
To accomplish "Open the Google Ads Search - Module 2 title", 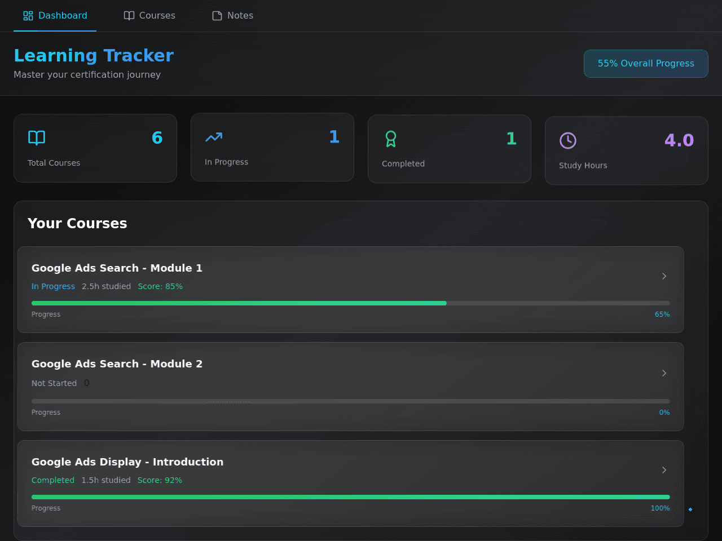I will pos(117,364).
